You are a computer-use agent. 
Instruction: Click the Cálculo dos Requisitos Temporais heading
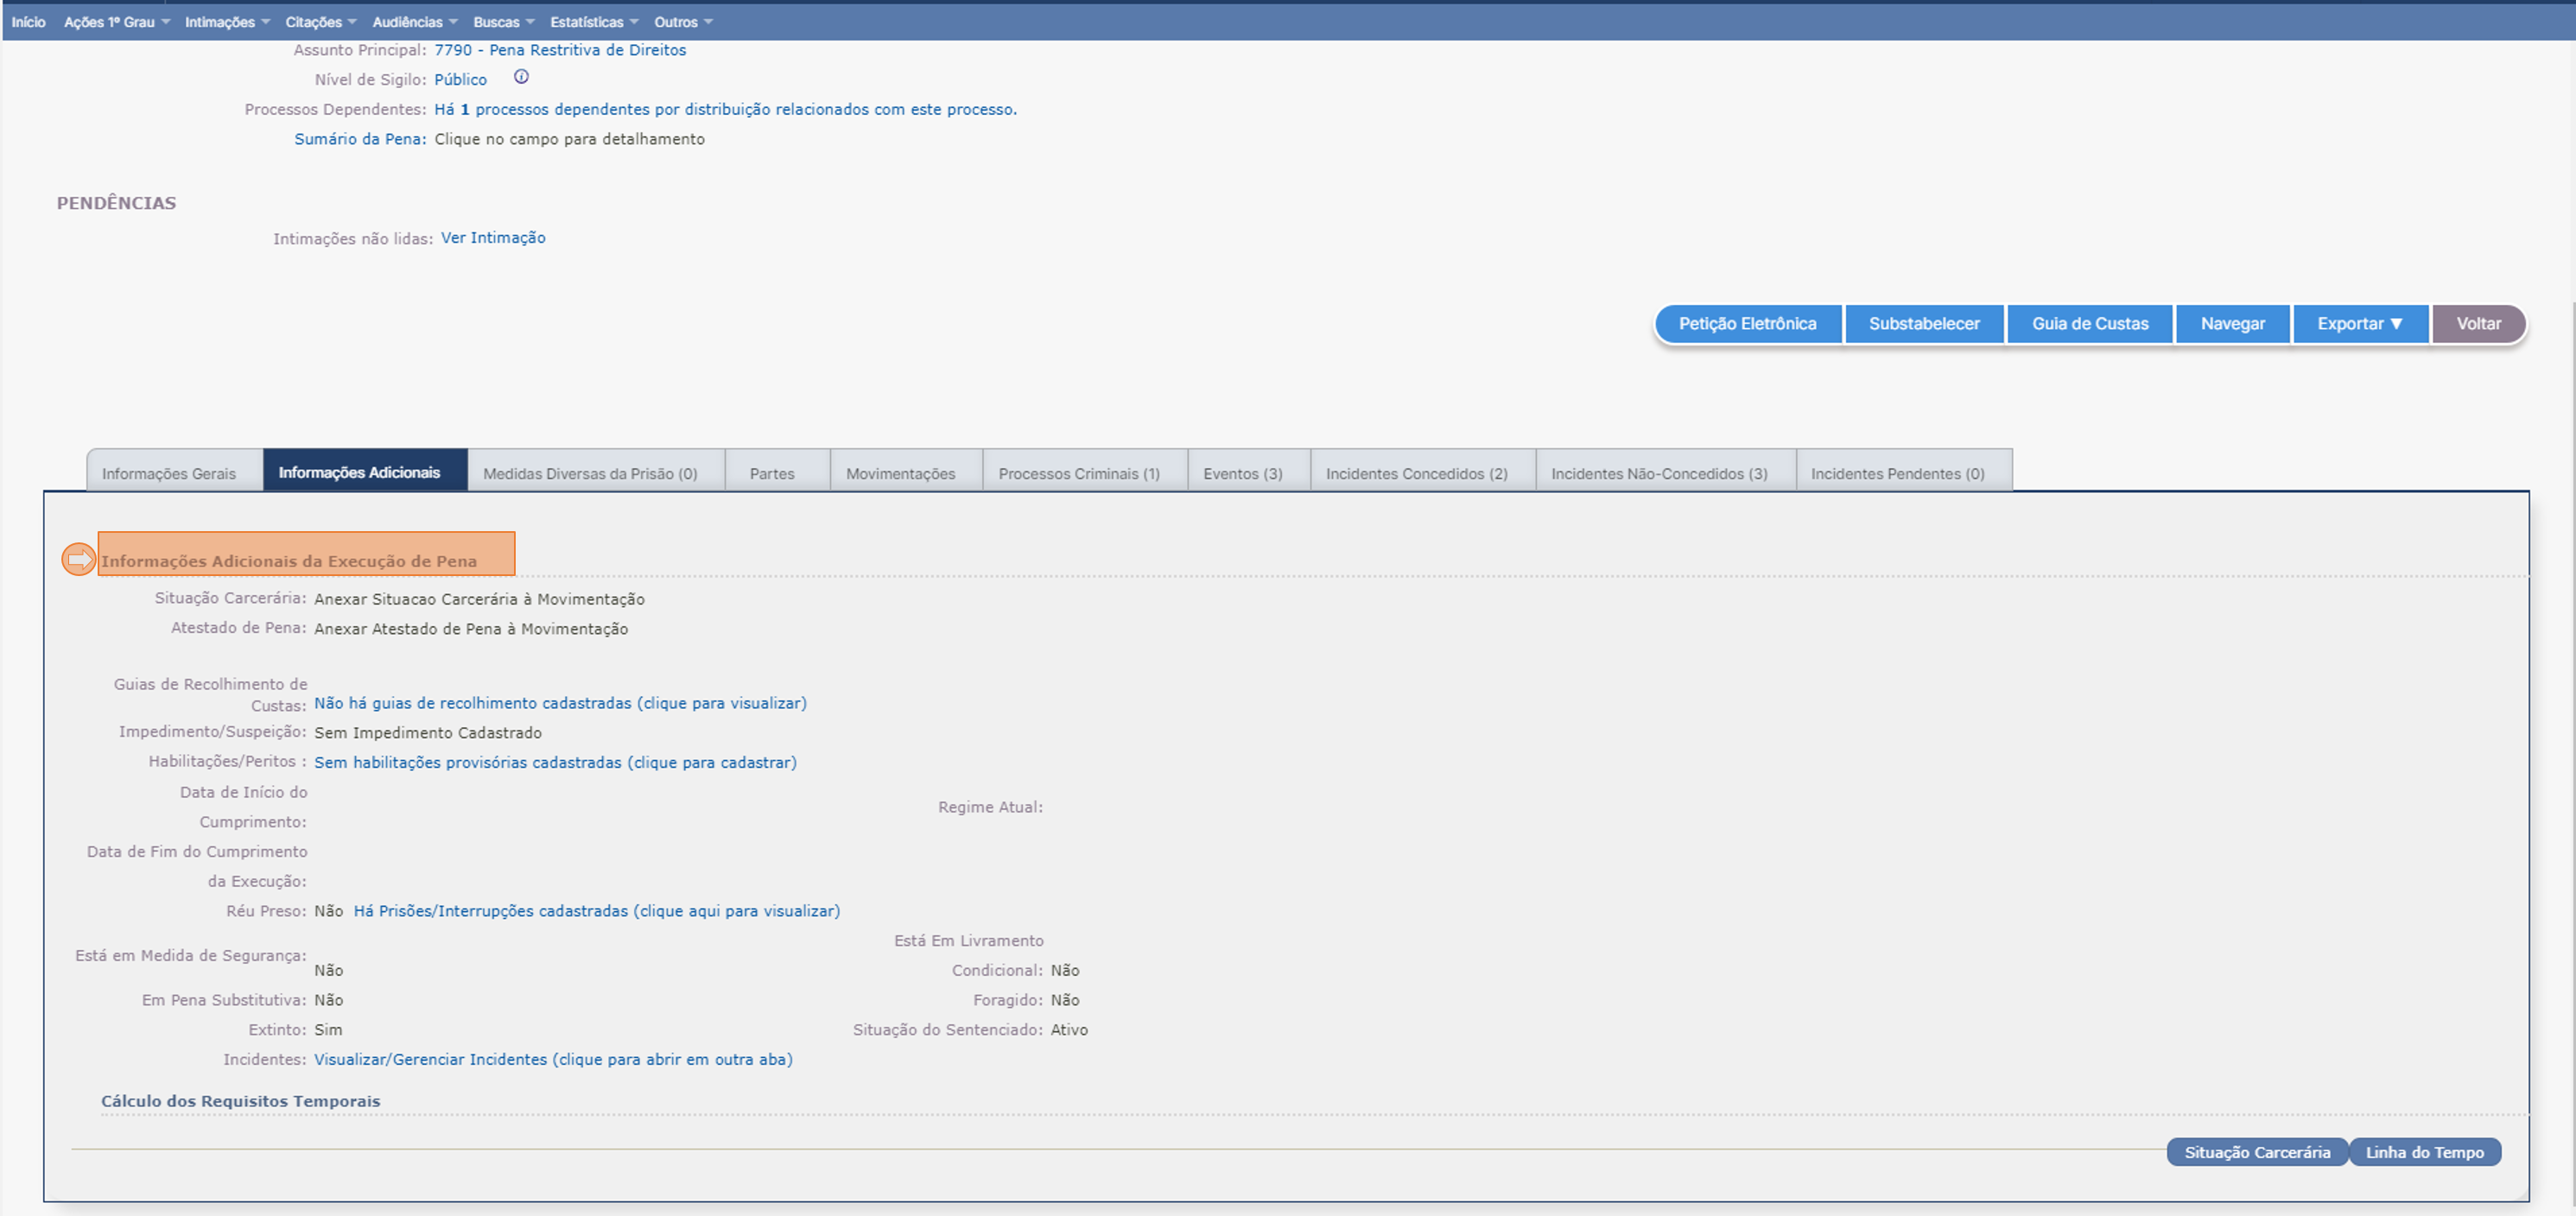tap(240, 1101)
